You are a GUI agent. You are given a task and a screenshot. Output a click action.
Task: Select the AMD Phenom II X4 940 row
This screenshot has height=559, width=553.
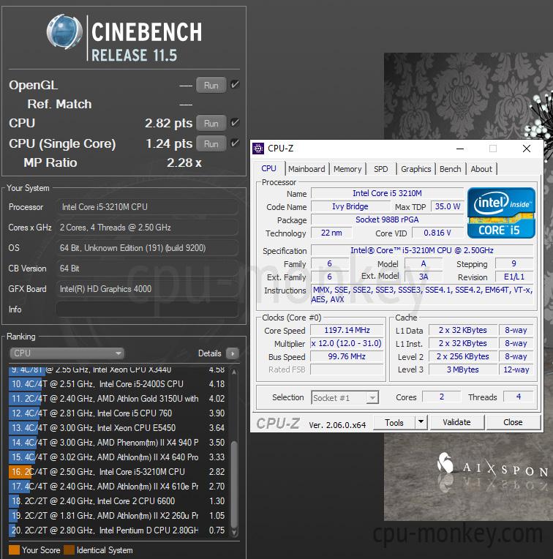pyautogui.click(x=118, y=443)
